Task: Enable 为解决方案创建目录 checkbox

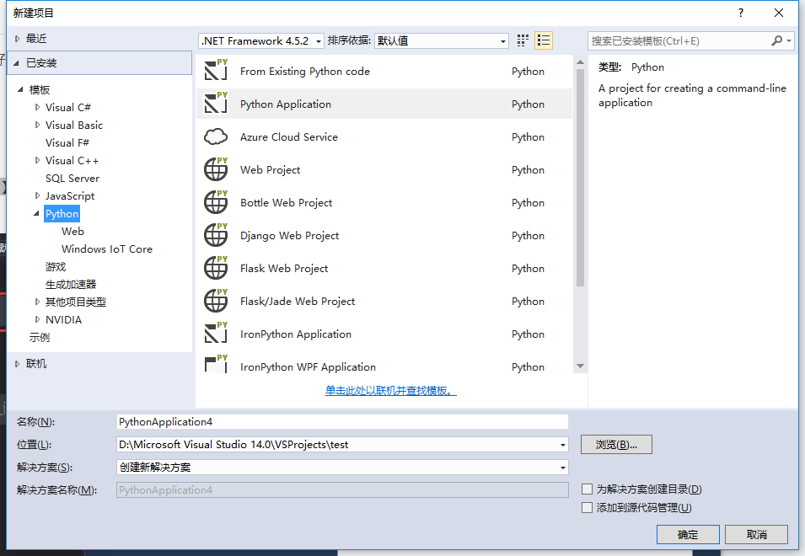Action: [x=588, y=489]
